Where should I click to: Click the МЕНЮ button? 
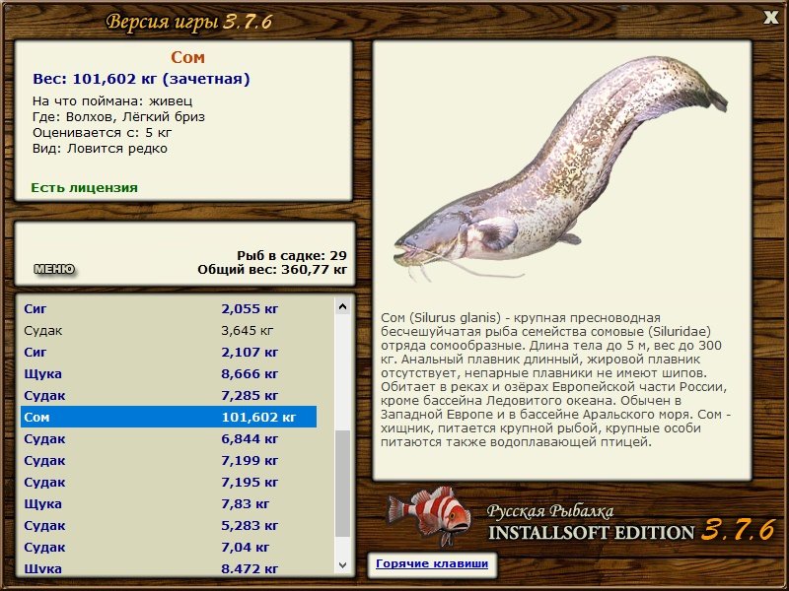tap(54, 269)
